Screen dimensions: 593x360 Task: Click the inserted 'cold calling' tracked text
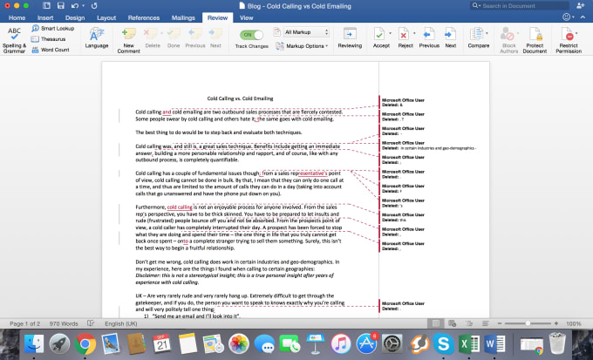180,207
